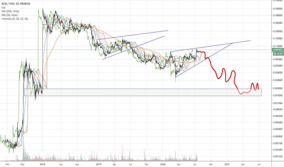Click the 2021 label on the time axis

point(227,165)
